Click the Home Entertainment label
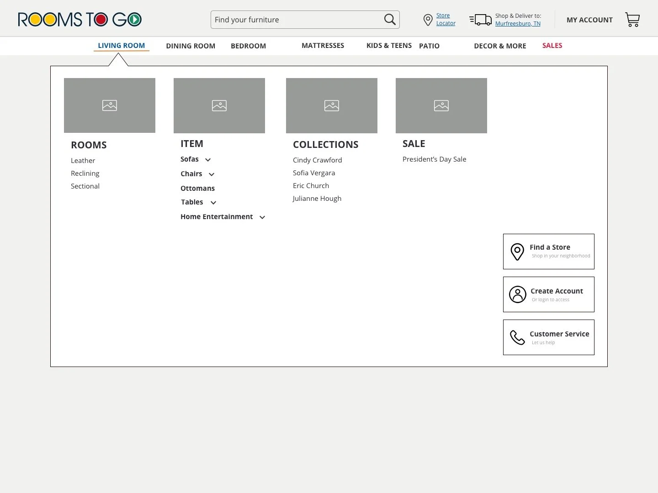 pyautogui.click(x=217, y=217)
